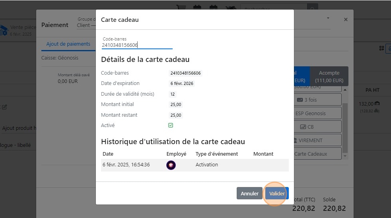Click the motorcycle icon in the top bar
This screenshot has width=391, height=218.
(231, 8)
